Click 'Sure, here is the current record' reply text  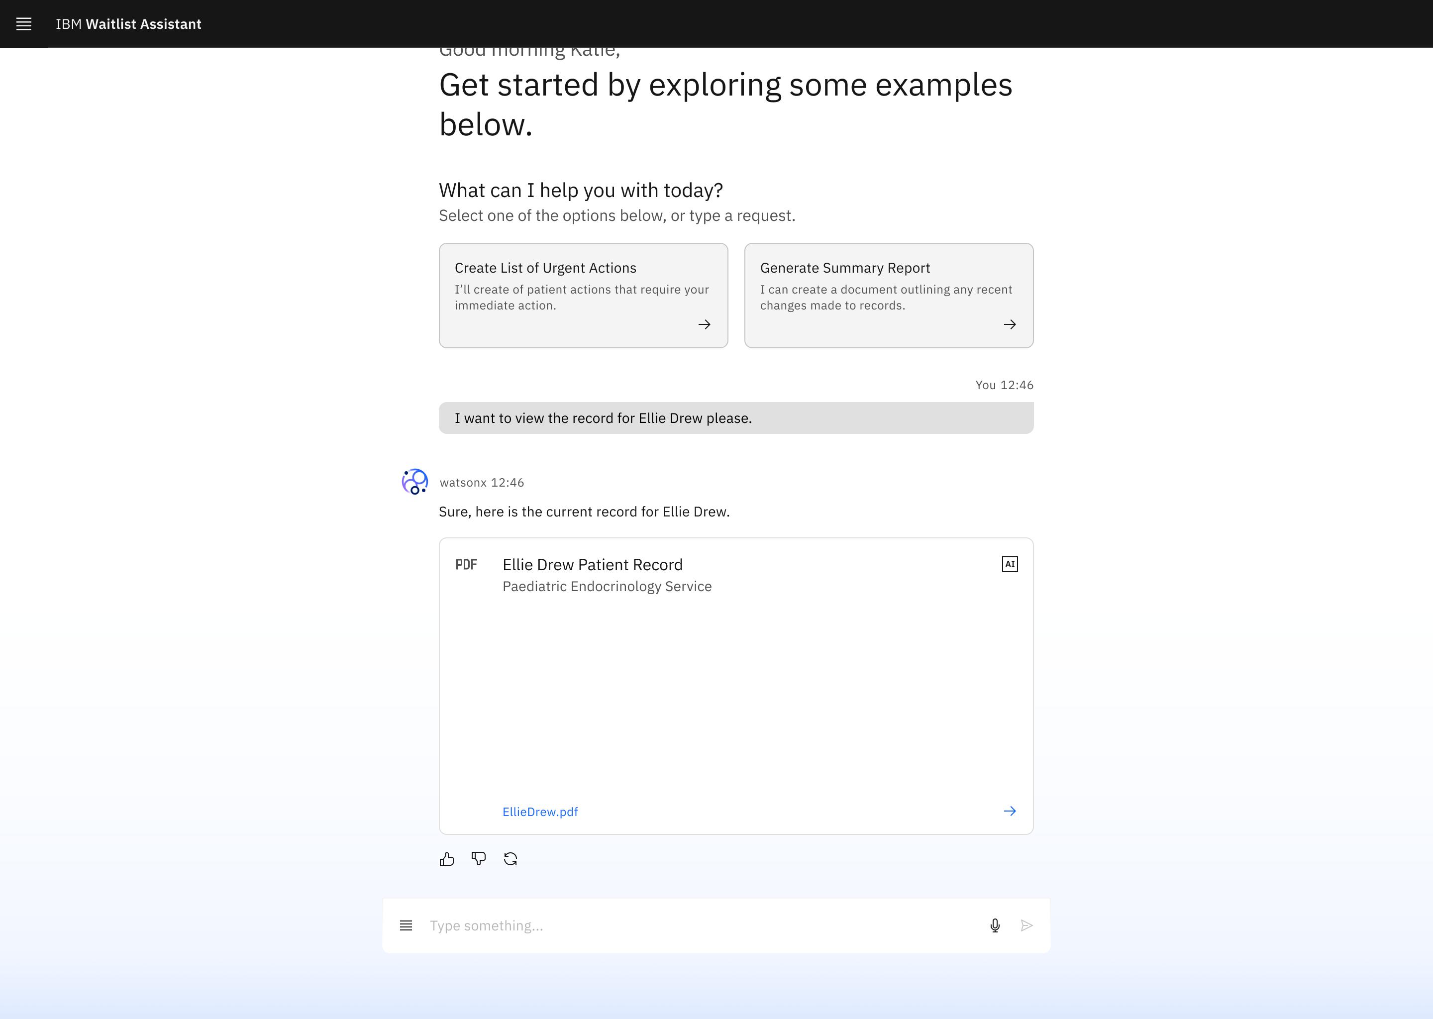(x=584, y=511)
